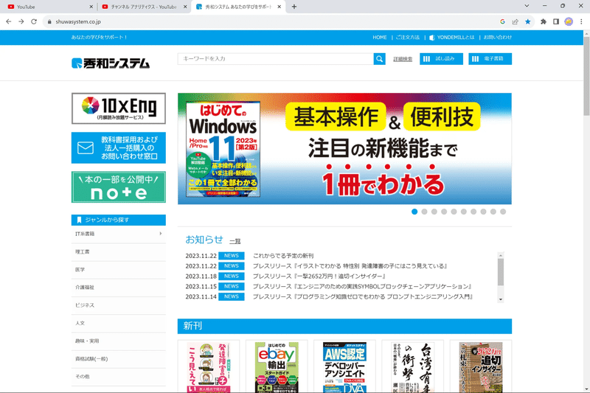Open YONDEMILLとは in top menu
The width and height of the screenshot is (590, 393).
(x=452, y=37)
